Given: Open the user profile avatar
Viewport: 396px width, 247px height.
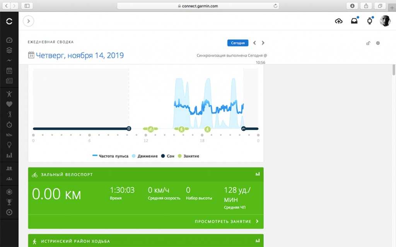Looking at the screenshot, I should point(385,21).
